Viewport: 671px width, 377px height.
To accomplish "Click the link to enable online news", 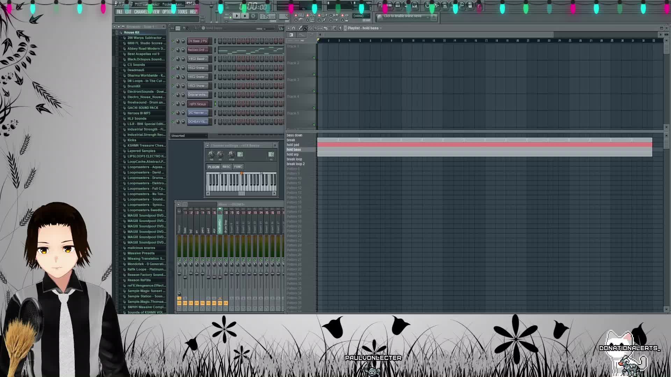I will click(404, 16).
